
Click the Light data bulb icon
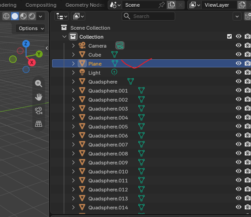click(114, 72)
